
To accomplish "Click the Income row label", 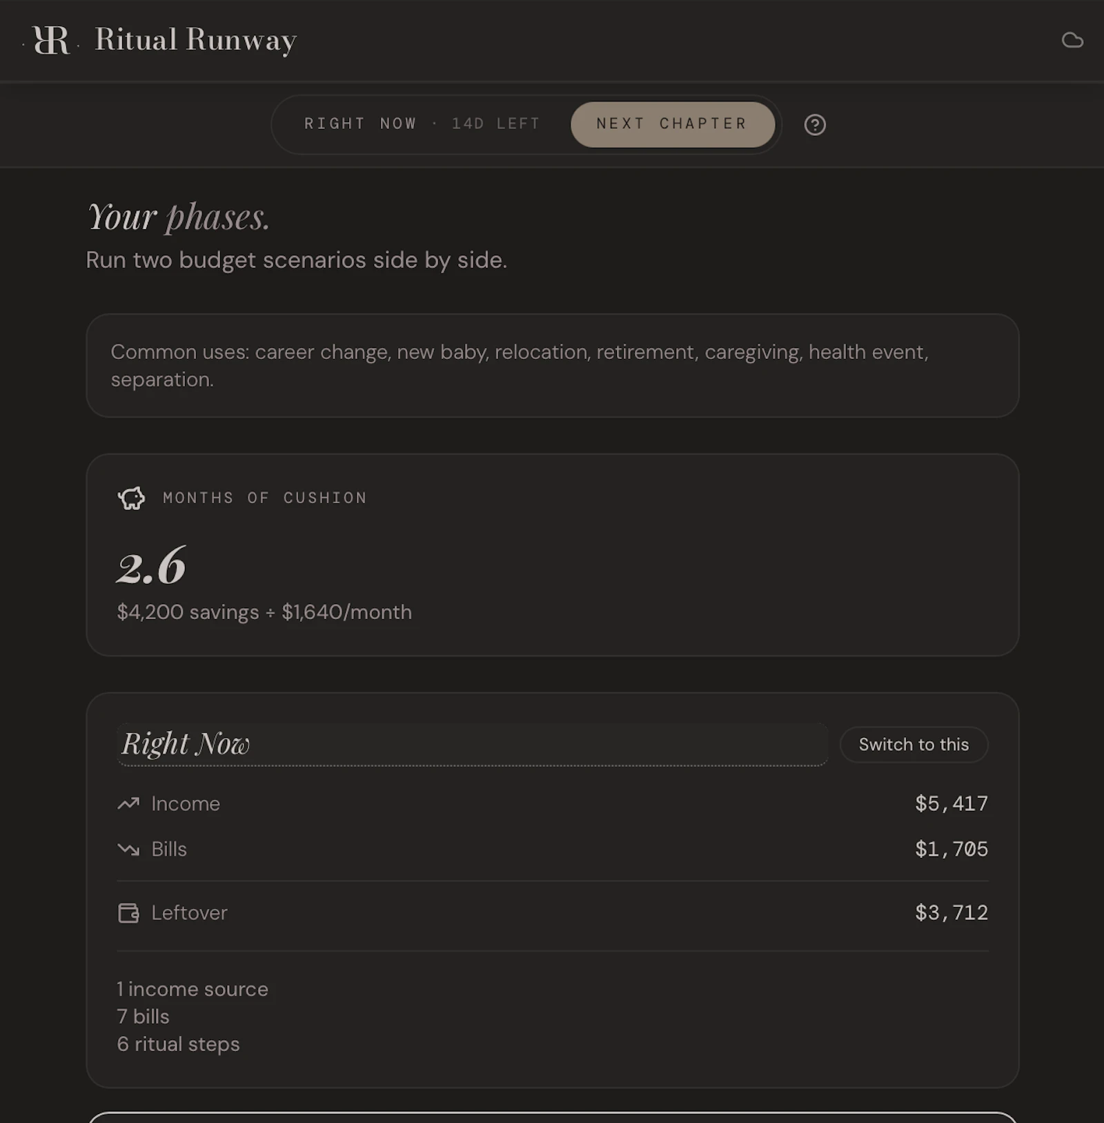I will (186, 803).
